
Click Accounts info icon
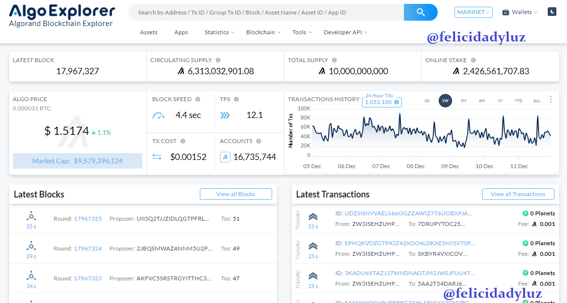[x=259, y=141]
